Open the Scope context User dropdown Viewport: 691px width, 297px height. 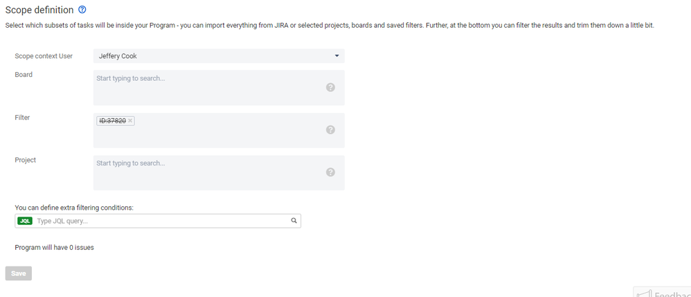click(x=219, y=56)
